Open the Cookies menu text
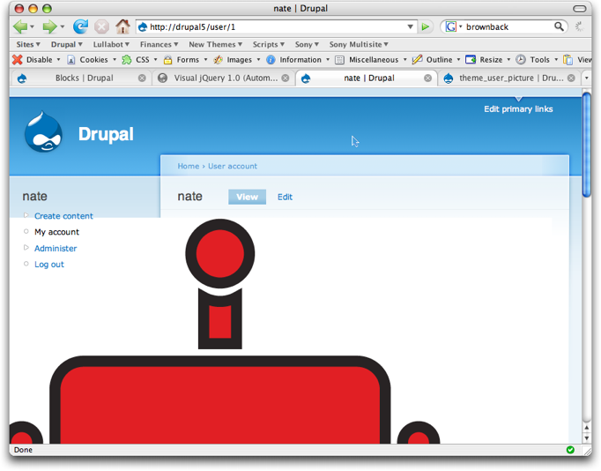This screenshot has width=601, height=471. [x=93, y=60]
